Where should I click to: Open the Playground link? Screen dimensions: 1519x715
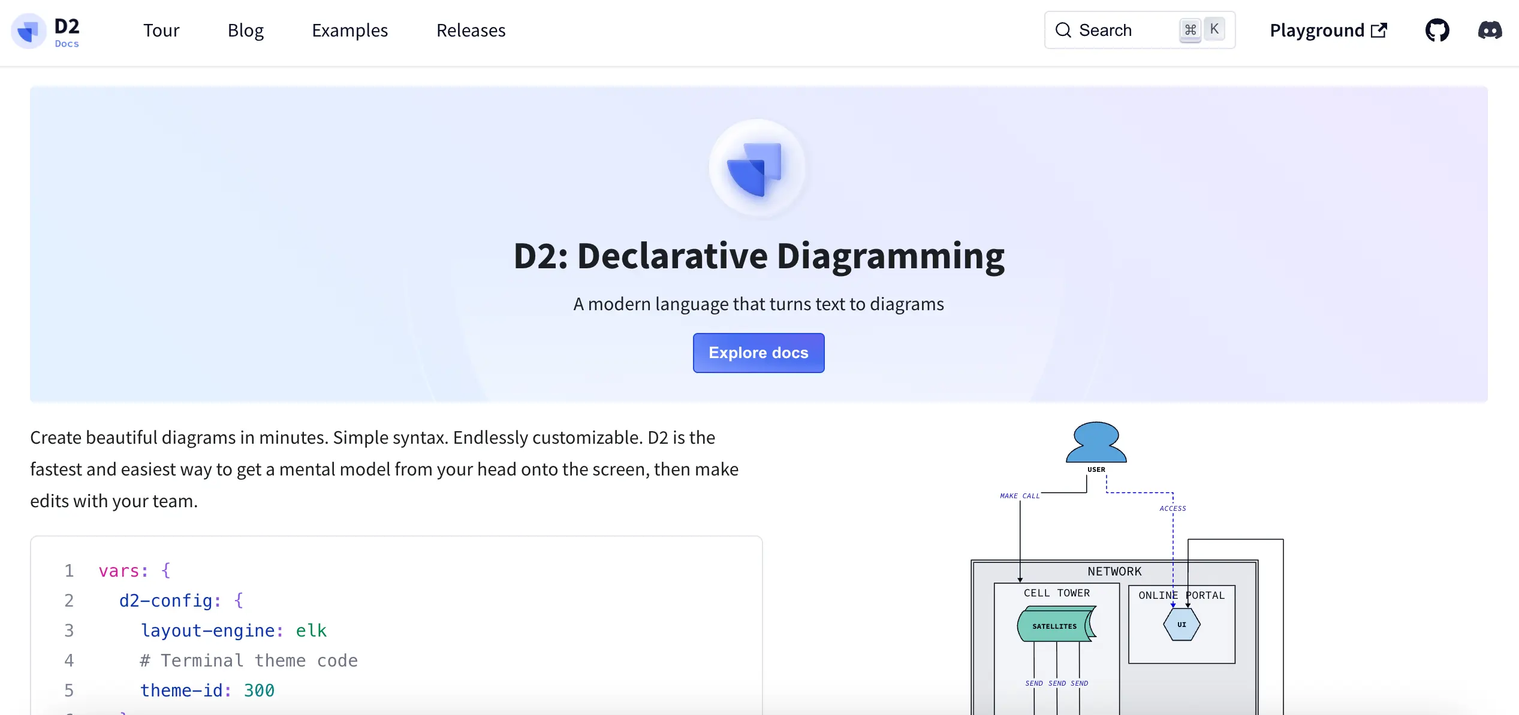1317,30
